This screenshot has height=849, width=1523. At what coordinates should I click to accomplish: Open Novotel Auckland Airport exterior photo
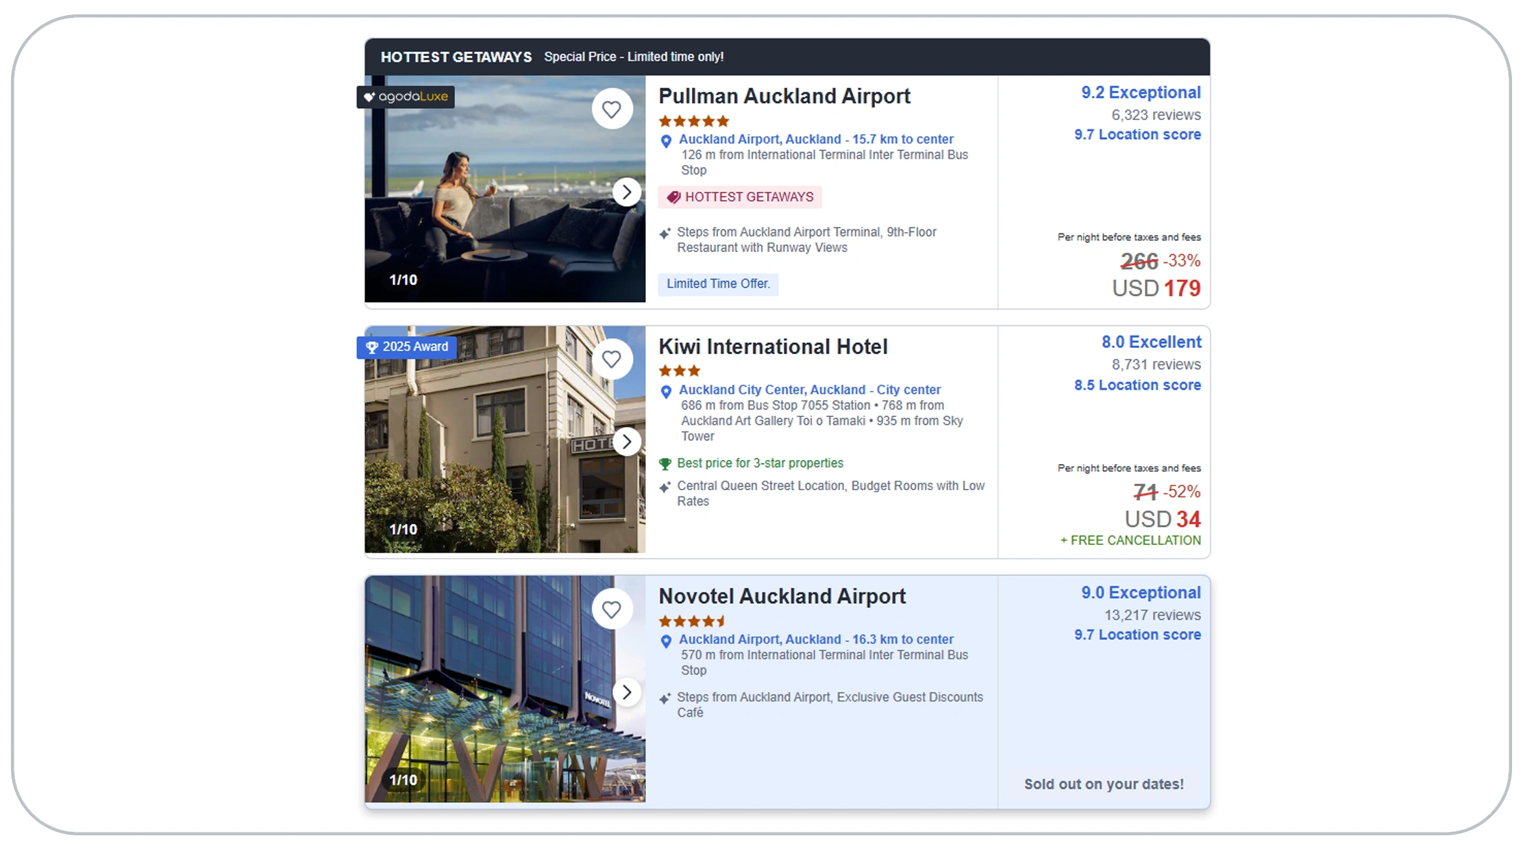(x=505, y=689)
